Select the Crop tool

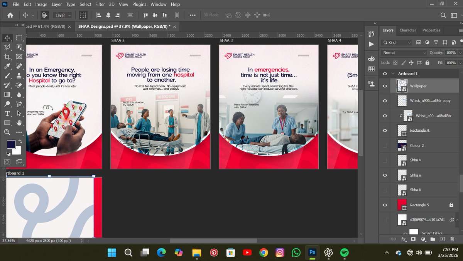[x=7, y=57]
